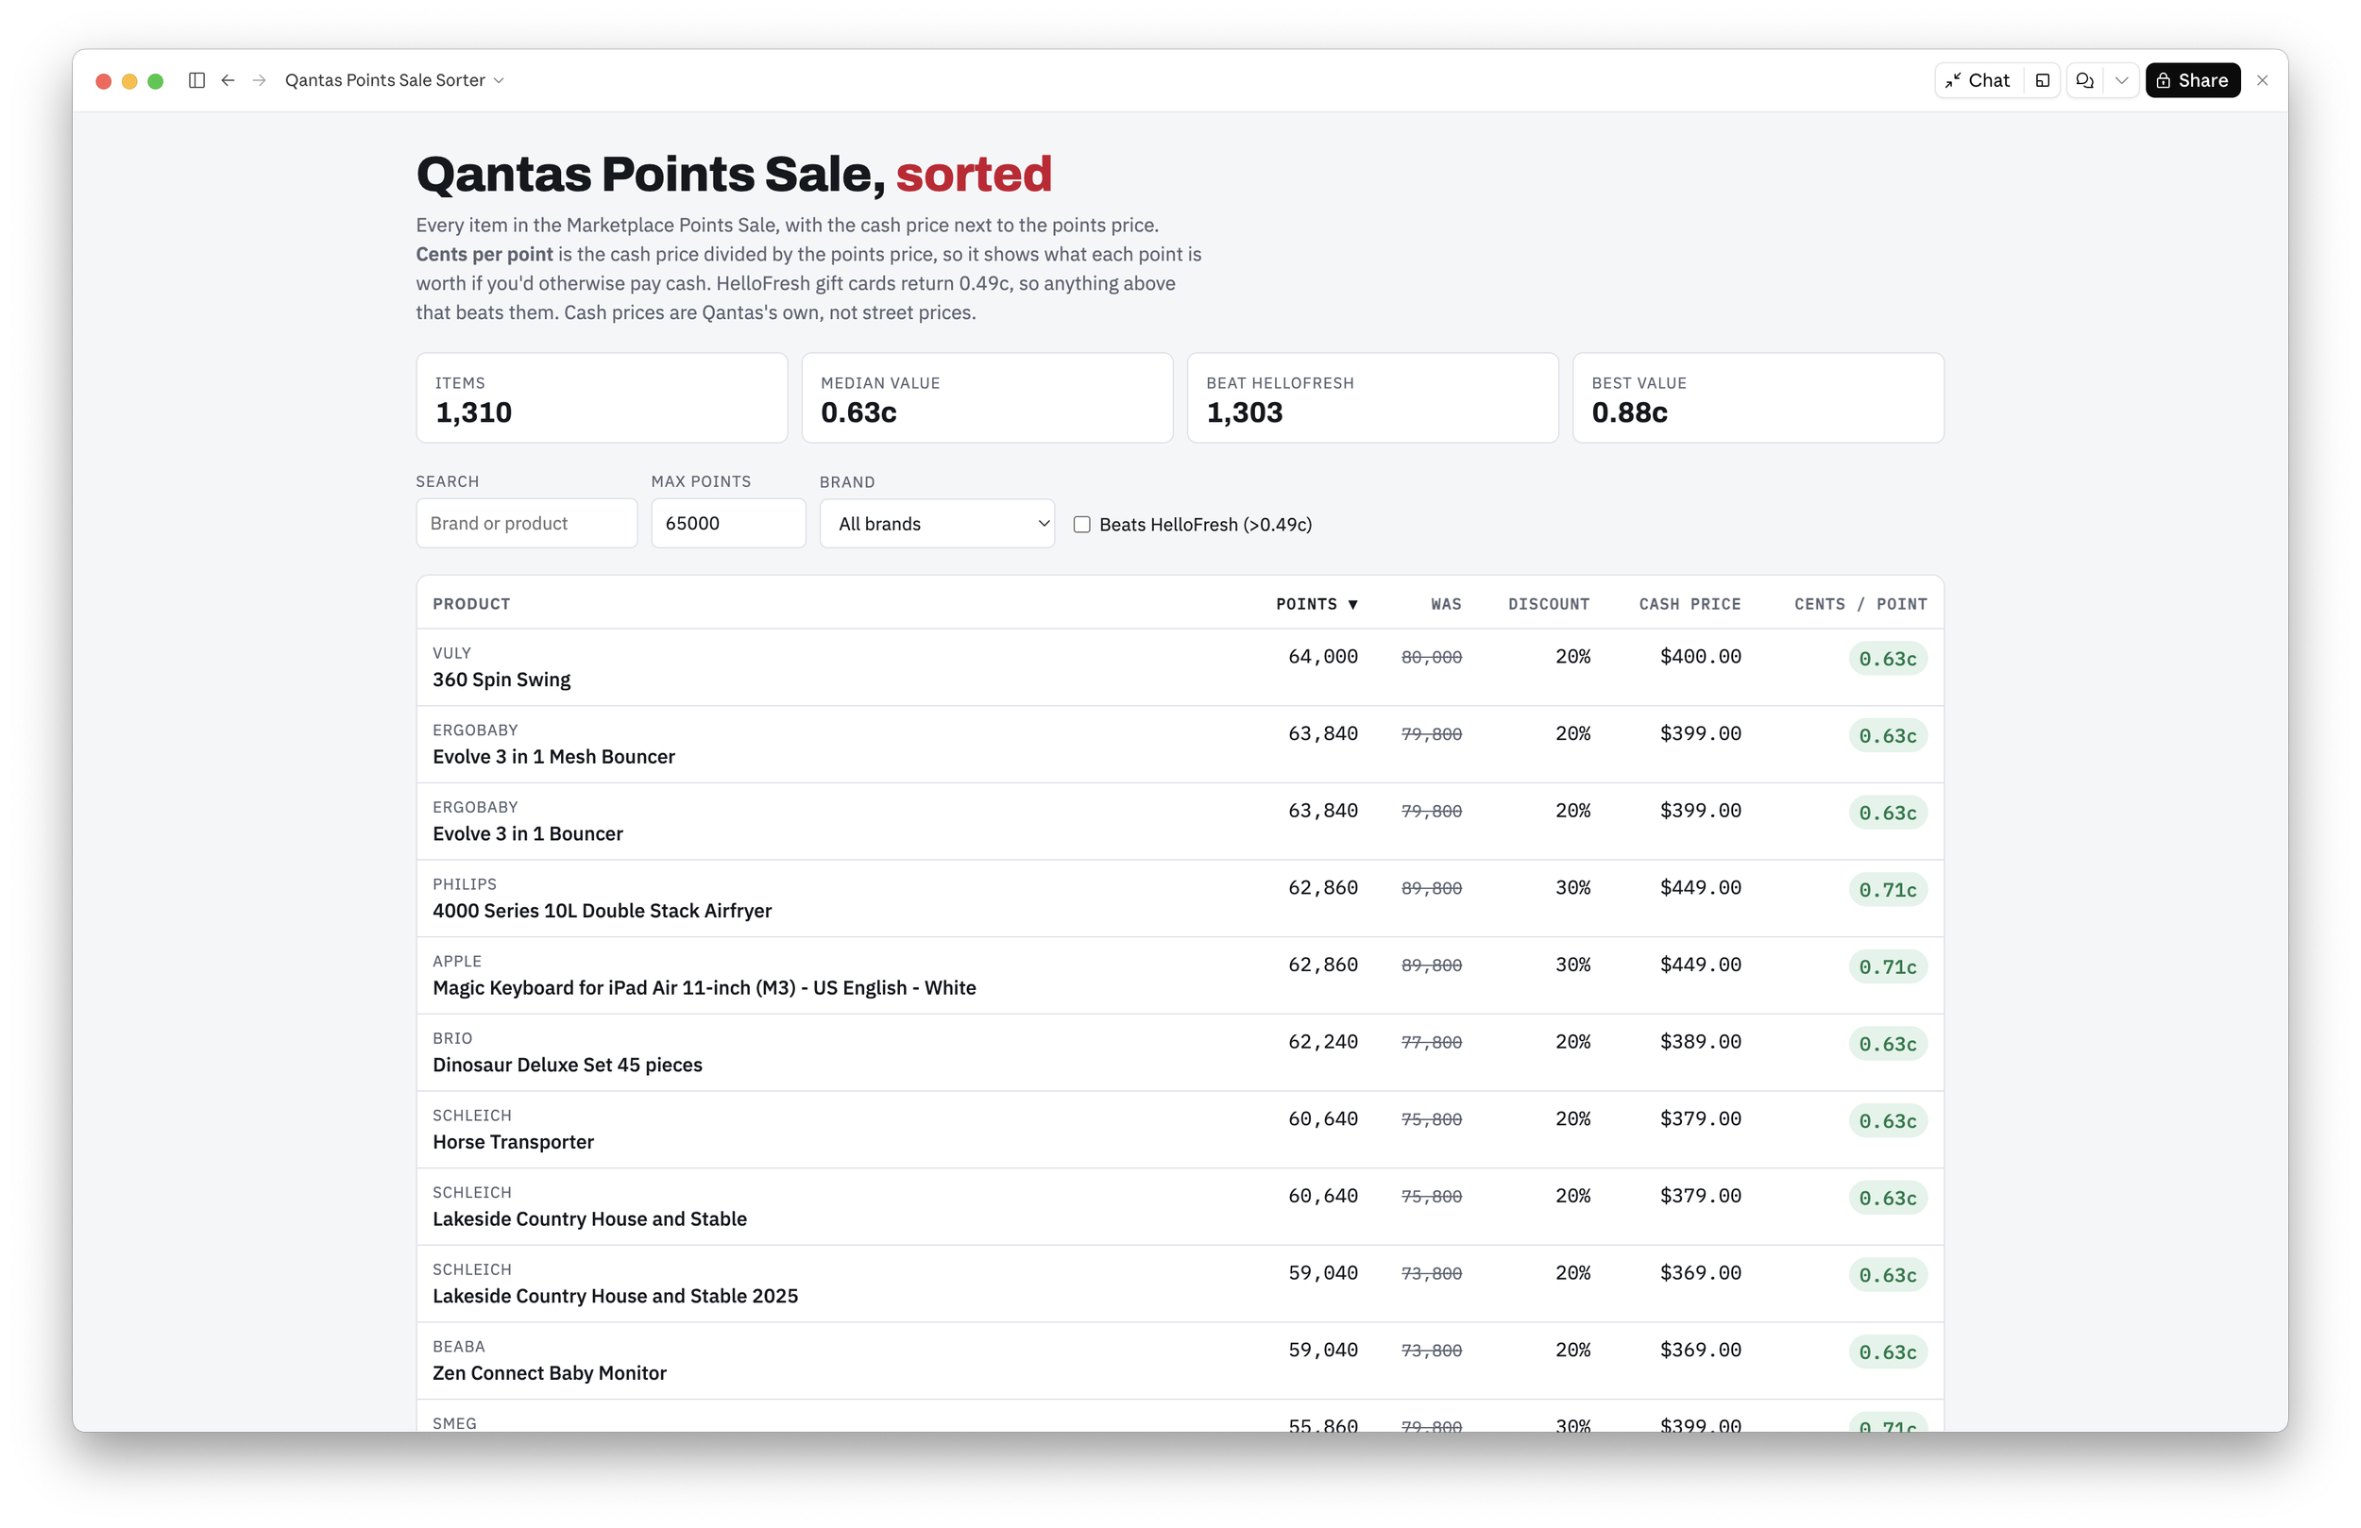Sort by the Discount column header
Image resolution: width=2361 pixels, height=1528 pixels.
1549,604
